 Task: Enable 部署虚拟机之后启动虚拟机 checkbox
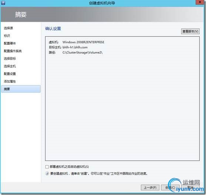47,167
